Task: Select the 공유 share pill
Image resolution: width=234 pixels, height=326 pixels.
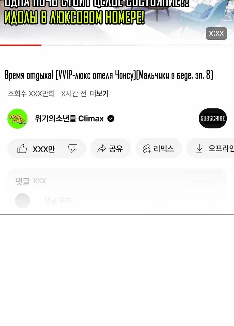Action: tap(110, 148)
